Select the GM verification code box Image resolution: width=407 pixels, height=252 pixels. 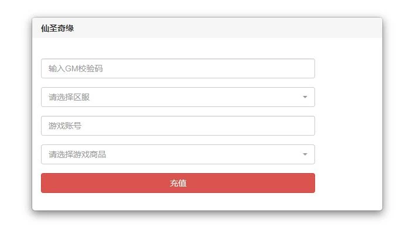[177, 68]
